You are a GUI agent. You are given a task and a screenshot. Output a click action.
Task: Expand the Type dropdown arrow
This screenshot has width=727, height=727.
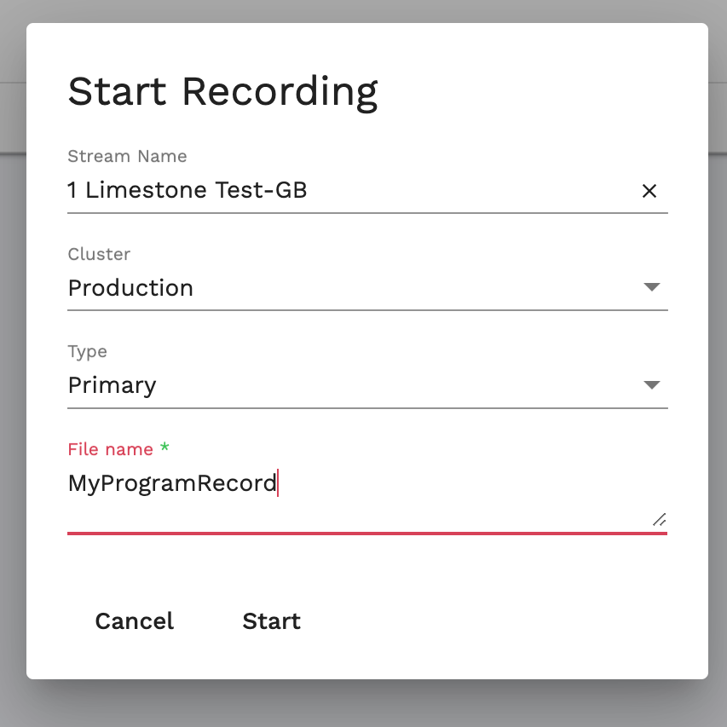pos(652,385)
